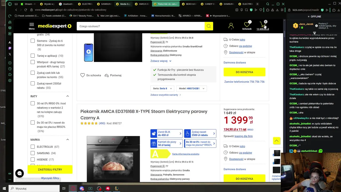Open Zyskaj nawet 2500 zł rabatu promo

(200, 134)
